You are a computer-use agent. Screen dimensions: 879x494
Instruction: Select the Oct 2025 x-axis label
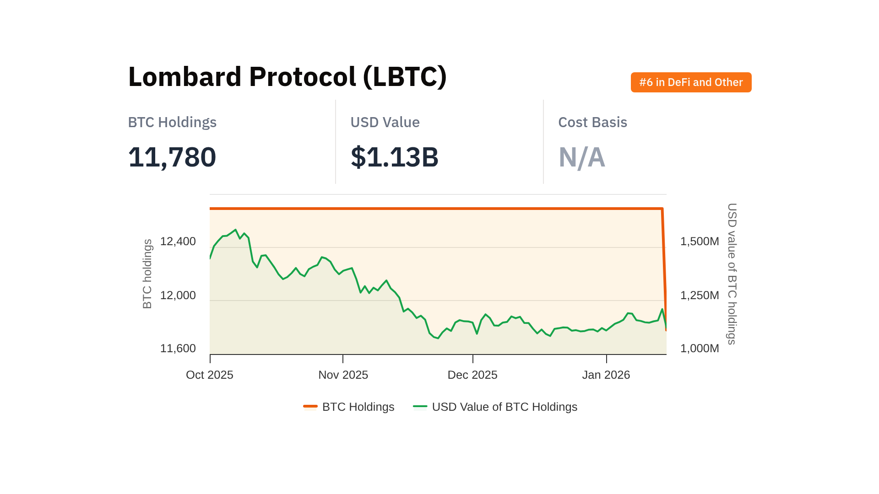click(210, 375)
